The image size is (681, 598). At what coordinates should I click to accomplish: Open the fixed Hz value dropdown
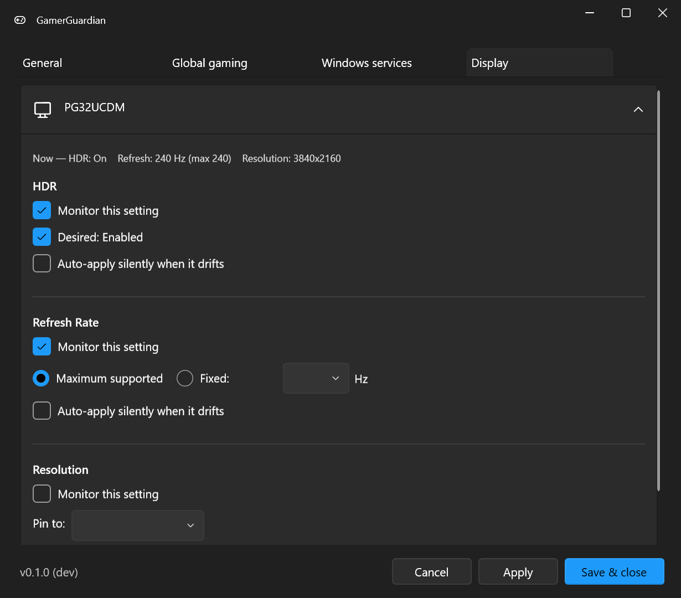point(316,378)
